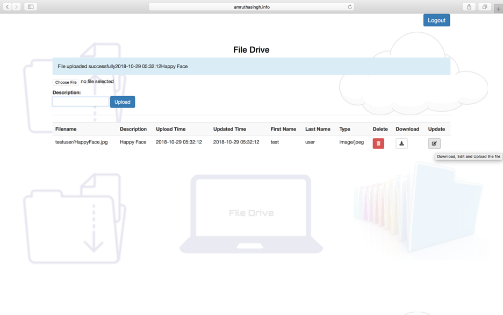The height and width of the screenshot is (315, 503).
Task: Select the testuser/HappyFace.jpg filename
Action: coord(81,142)
